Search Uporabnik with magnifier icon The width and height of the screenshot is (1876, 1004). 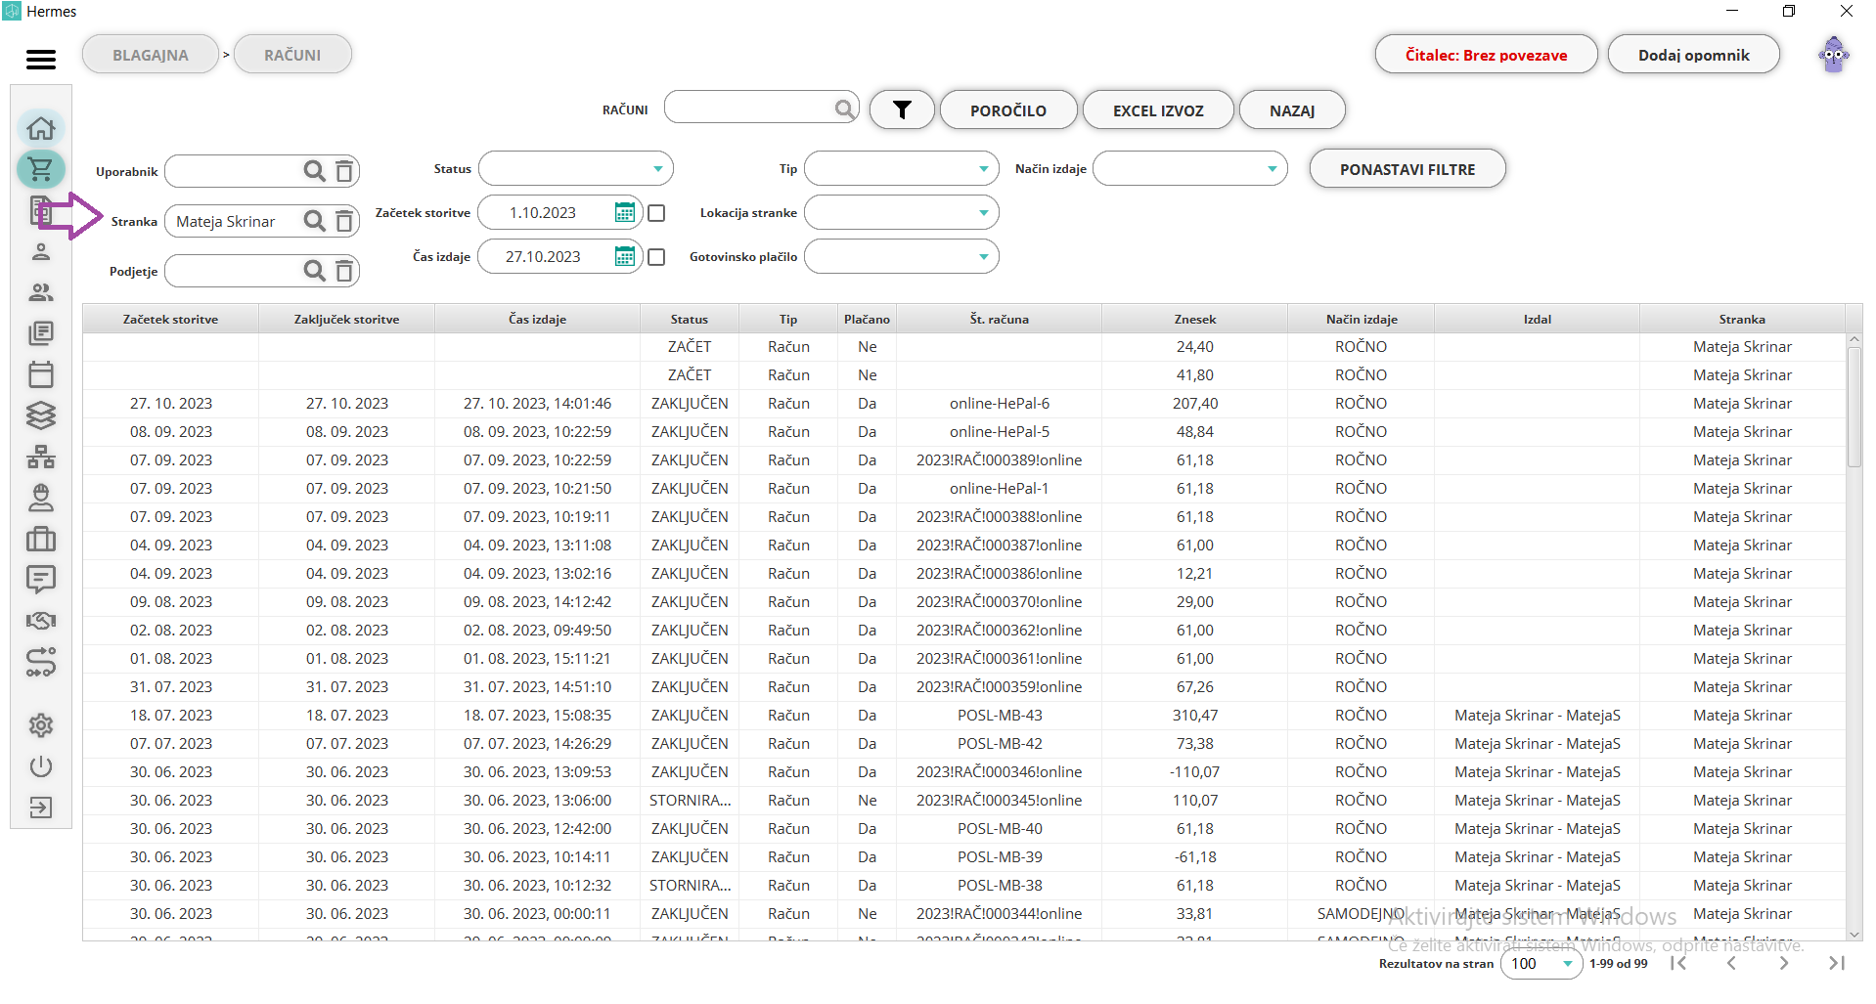coord(314,171)
